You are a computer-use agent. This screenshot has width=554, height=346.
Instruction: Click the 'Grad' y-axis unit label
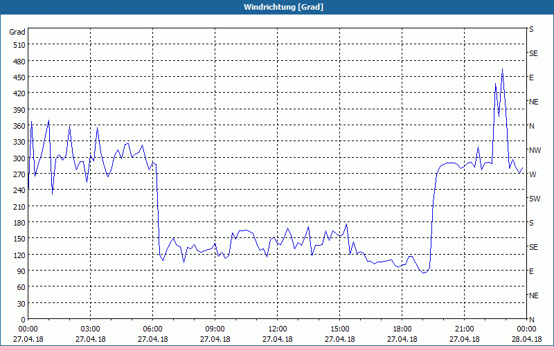[x=17, y=32]
